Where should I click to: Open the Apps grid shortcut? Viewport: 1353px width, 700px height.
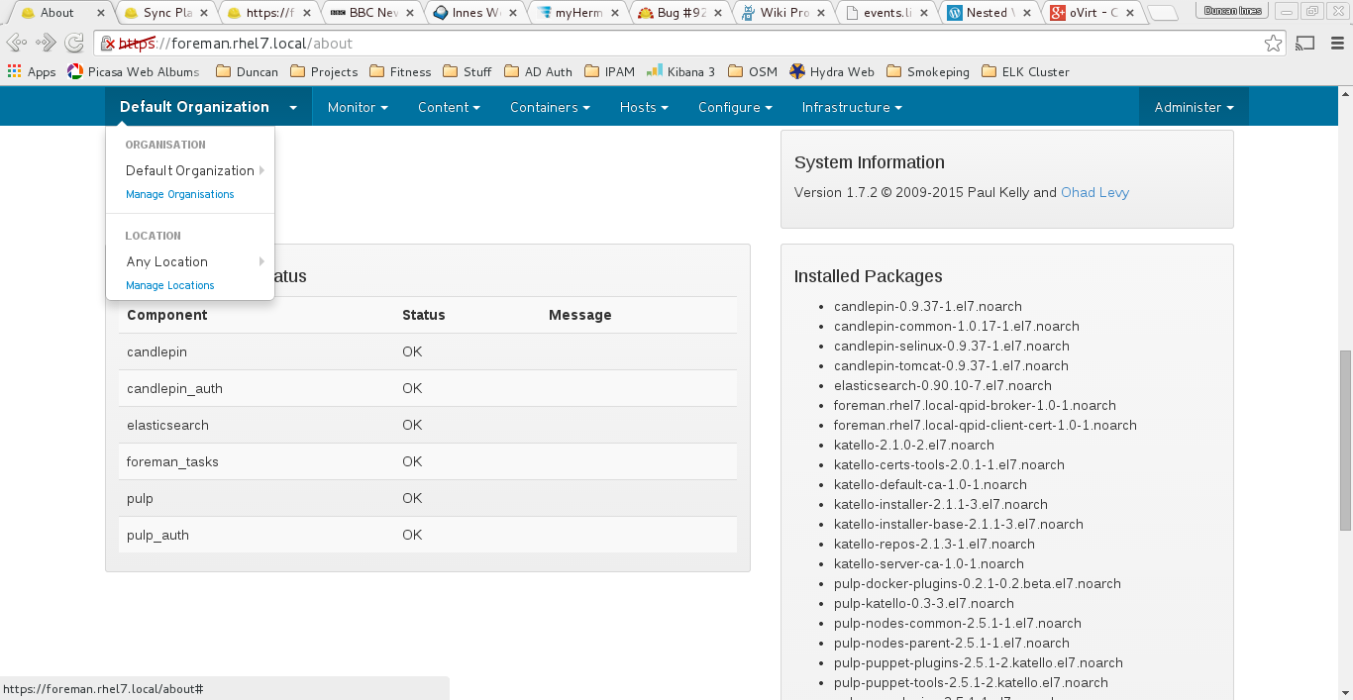tap(32, 71)
